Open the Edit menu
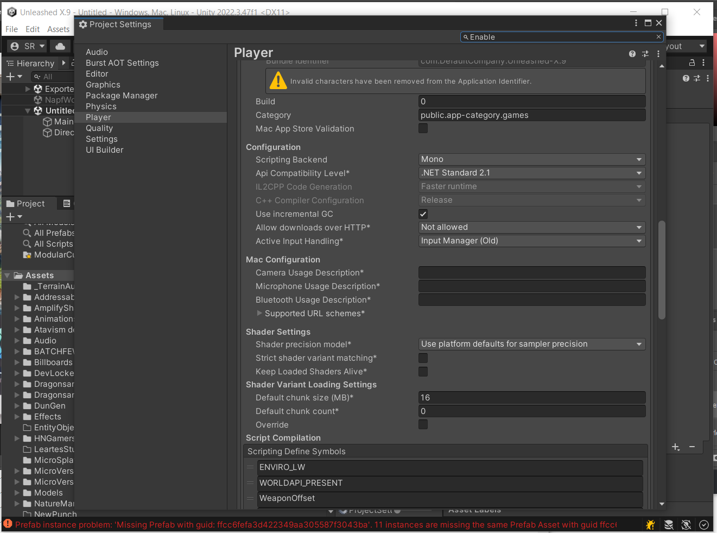This screenshot has width=717, height=533. [33, 29]
